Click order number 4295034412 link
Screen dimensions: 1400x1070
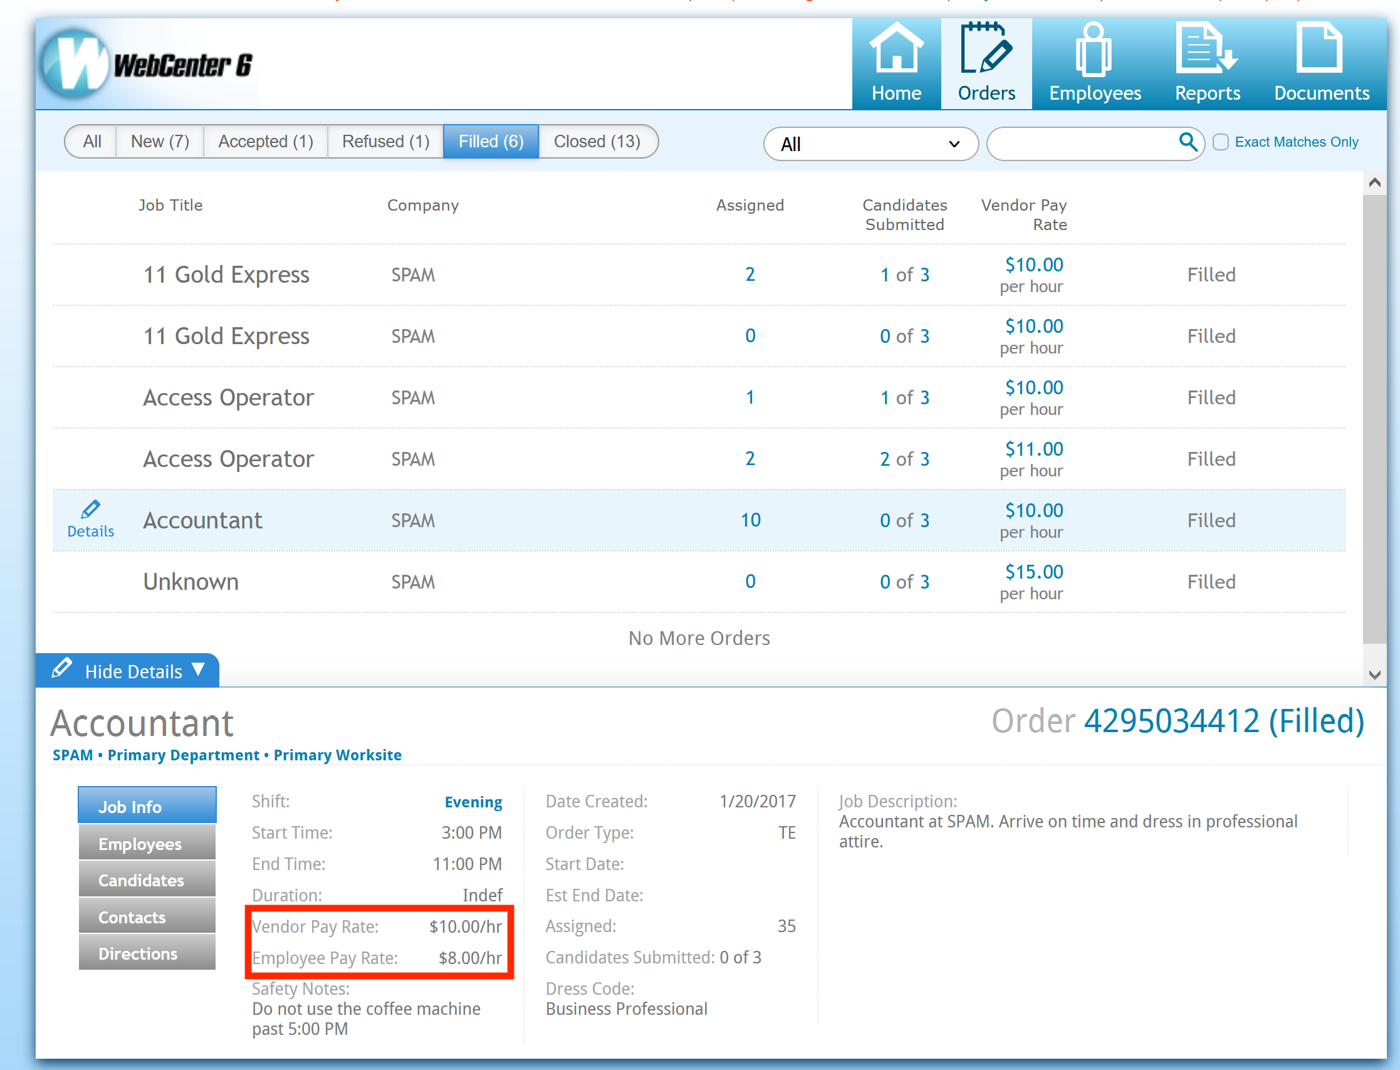[1171, 721]
